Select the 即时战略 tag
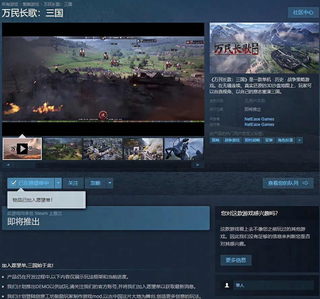Screen dimensions: 320x299 click(252, 140)
